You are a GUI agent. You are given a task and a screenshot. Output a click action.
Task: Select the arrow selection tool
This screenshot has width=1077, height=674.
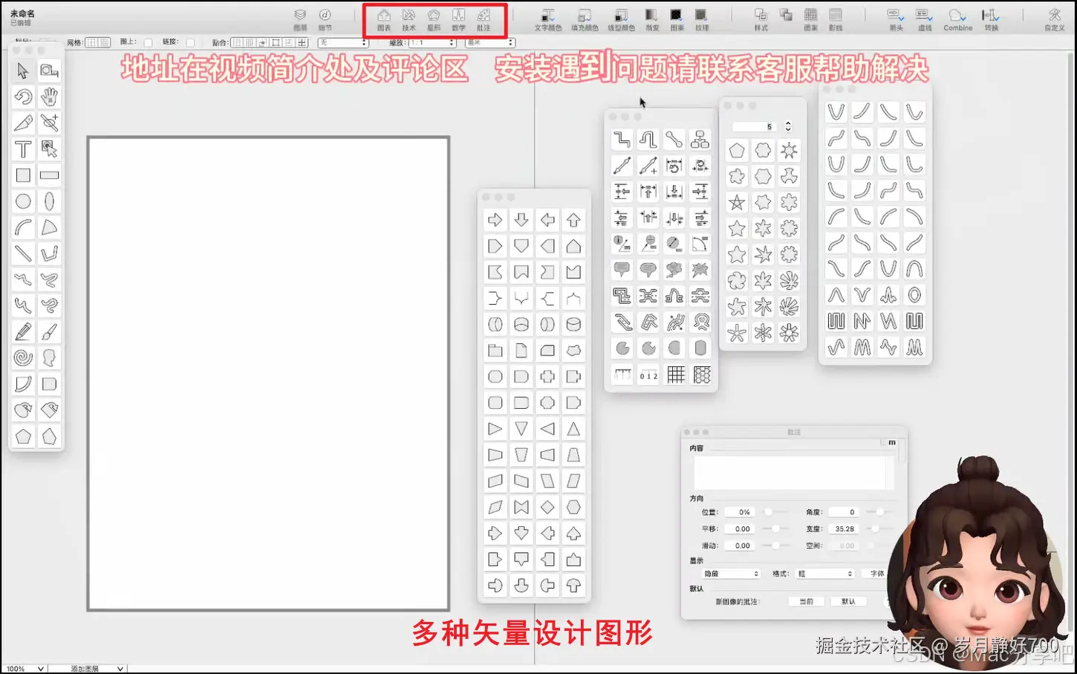click(x=22, y=71)
